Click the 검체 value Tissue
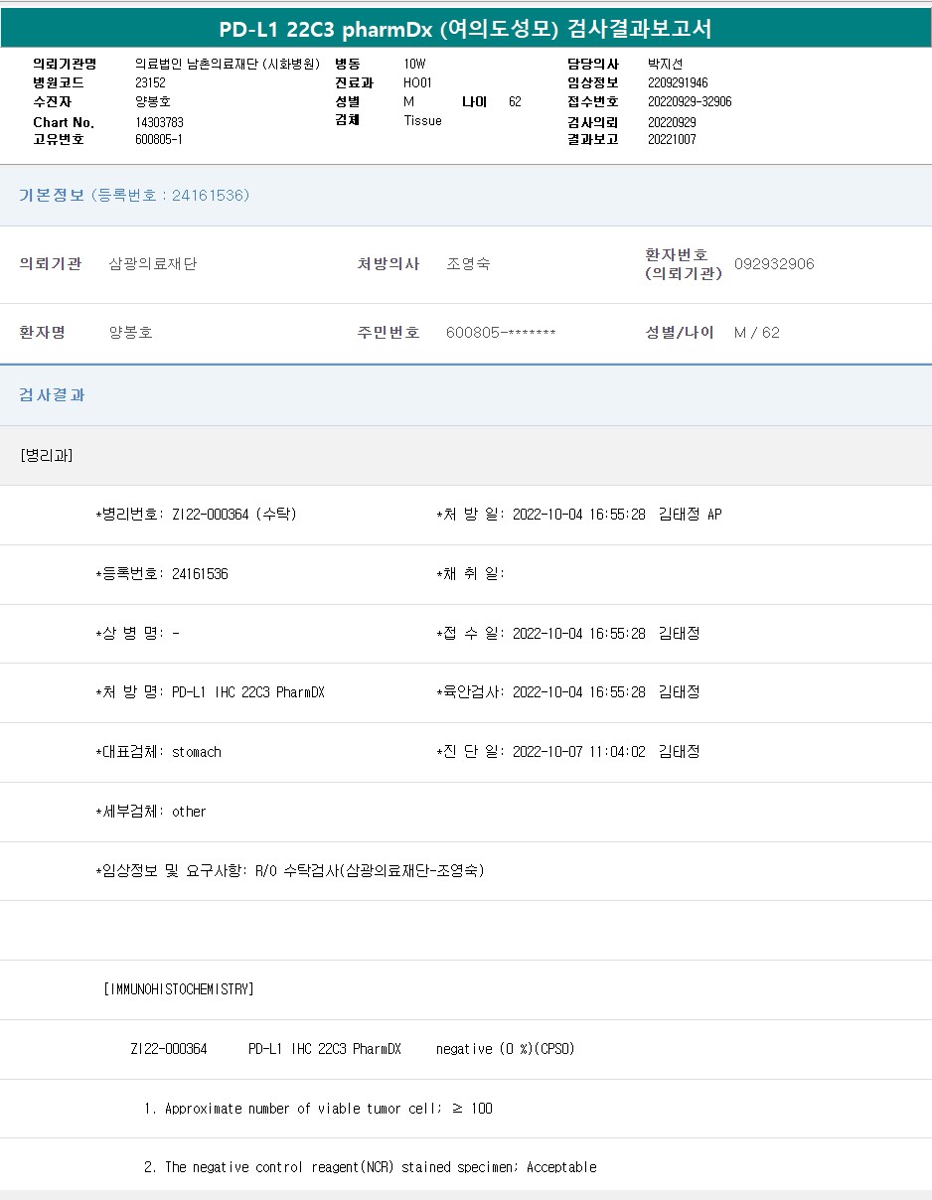 [422, 121]
